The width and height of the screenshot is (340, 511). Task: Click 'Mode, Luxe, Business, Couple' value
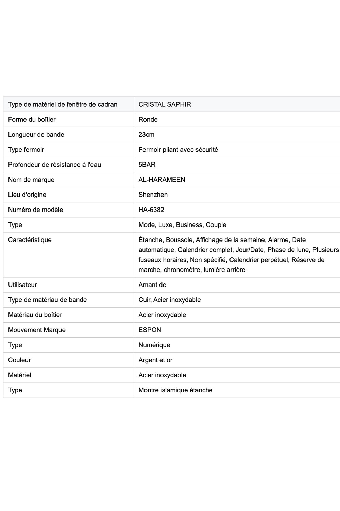coord(182,224)
